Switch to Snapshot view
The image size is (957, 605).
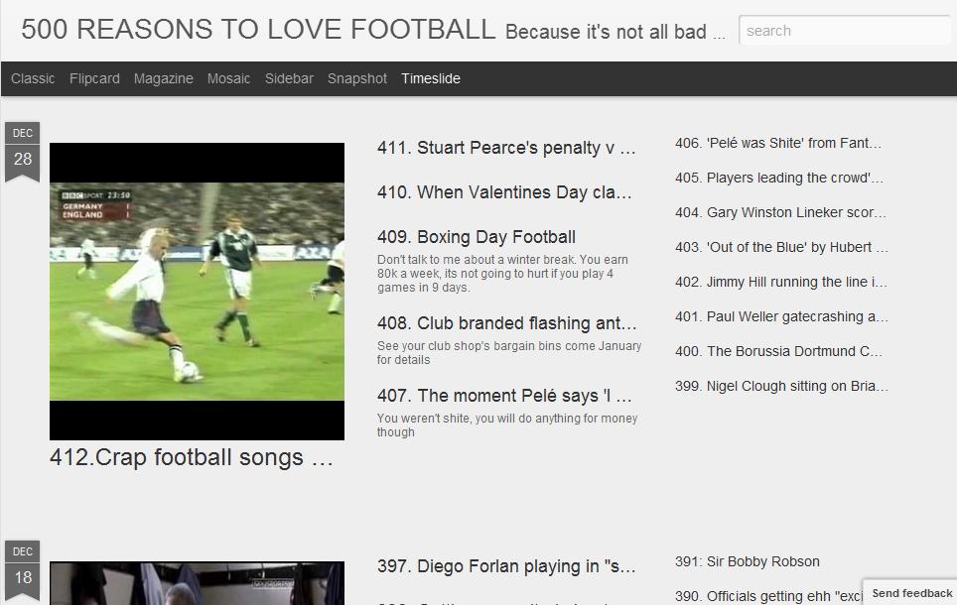(357, 78)
